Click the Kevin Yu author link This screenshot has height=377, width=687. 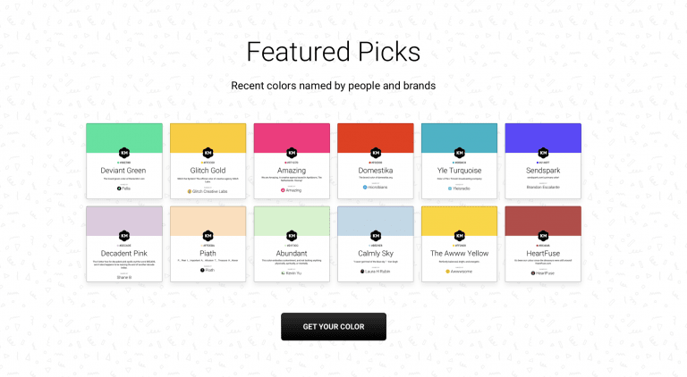293,272
